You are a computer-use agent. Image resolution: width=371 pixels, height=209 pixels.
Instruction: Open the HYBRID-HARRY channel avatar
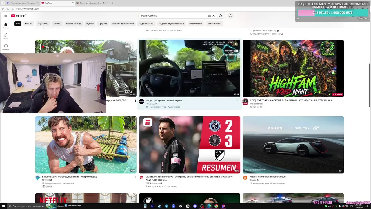pos(245,101)
